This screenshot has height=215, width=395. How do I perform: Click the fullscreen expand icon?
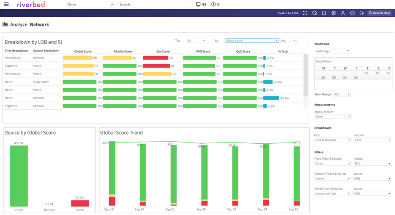[305, 13]
